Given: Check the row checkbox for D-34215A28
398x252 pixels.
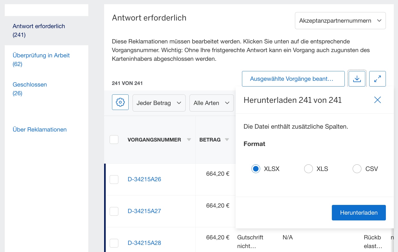Looking at the screenshot, I should coord(114,243).
